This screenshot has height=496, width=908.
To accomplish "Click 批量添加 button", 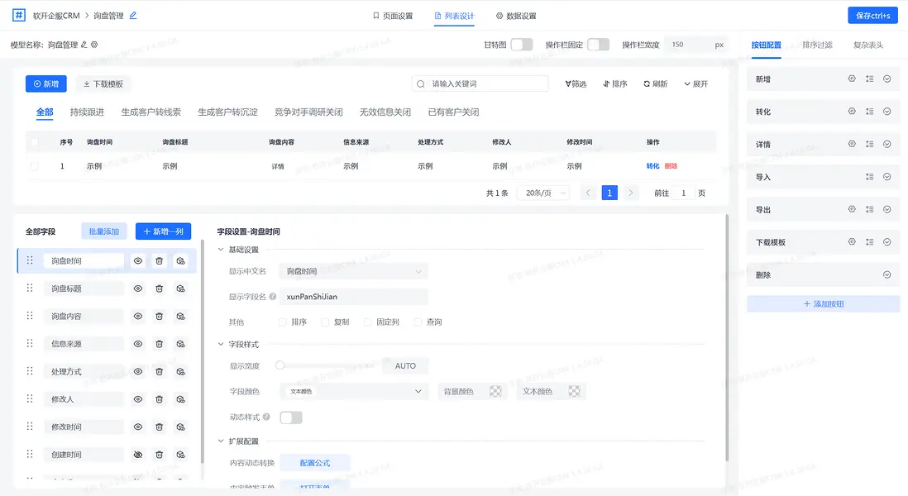I will pyautogui.click(x=103, y=231).
